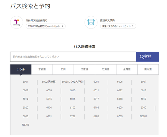Choose bus route 6008

(25, 90)
